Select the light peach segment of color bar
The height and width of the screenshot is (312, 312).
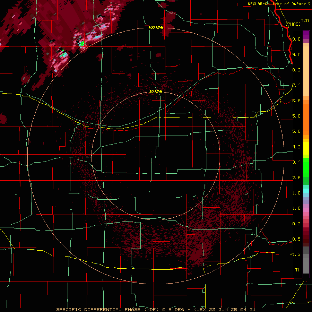pyautogui.click(x=306, y=72)
